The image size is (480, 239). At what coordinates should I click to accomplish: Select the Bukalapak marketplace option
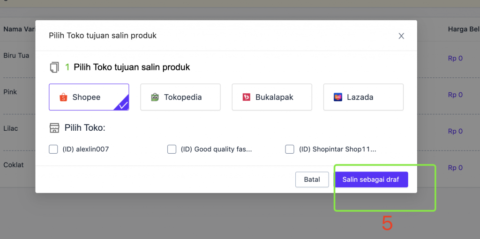[272, 97]
